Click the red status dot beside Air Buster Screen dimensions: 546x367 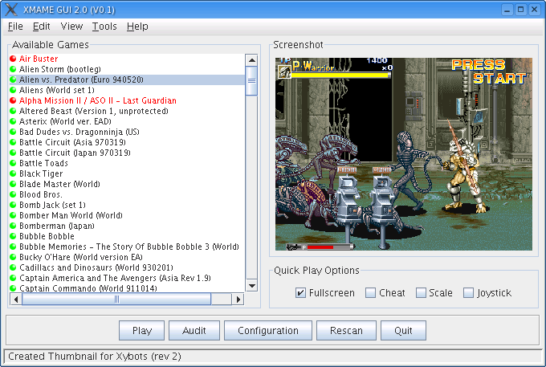point(13,59)
